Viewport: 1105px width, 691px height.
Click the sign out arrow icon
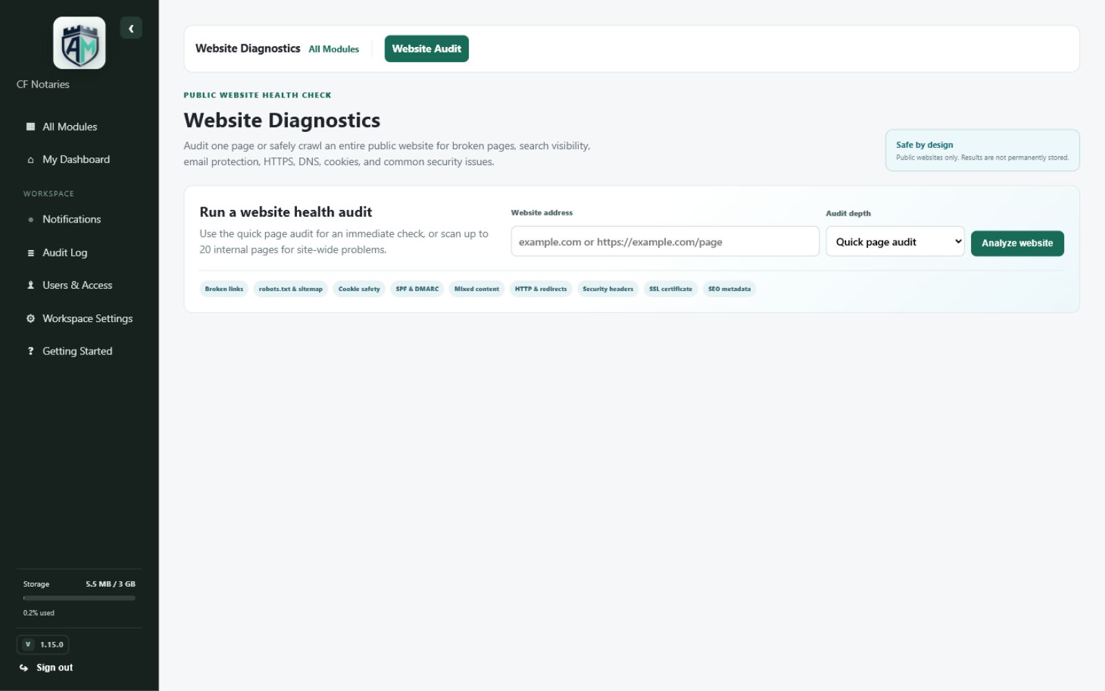pos(24,668)
